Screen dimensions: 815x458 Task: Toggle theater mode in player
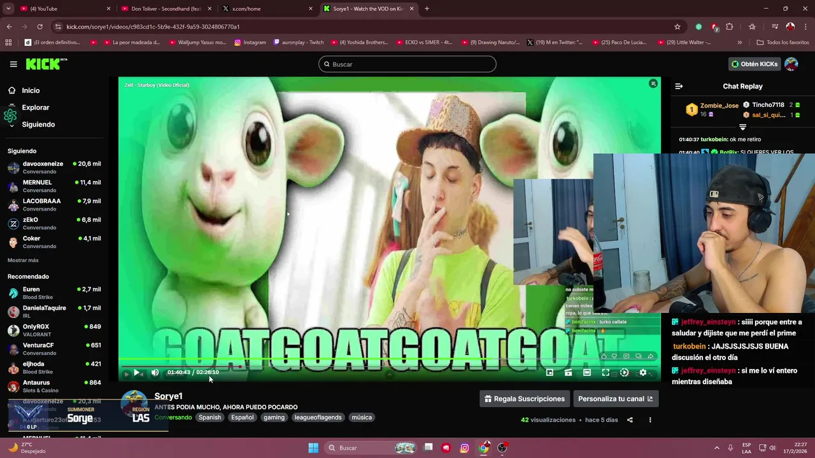pyautogui.click(x=587, y=373)
